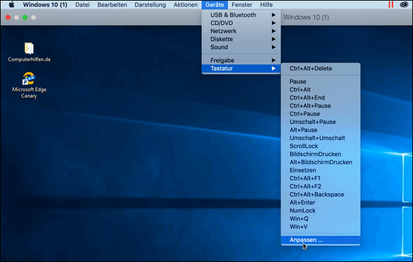Send the Pause key
413x262 pixels.
tap(321, 81)
